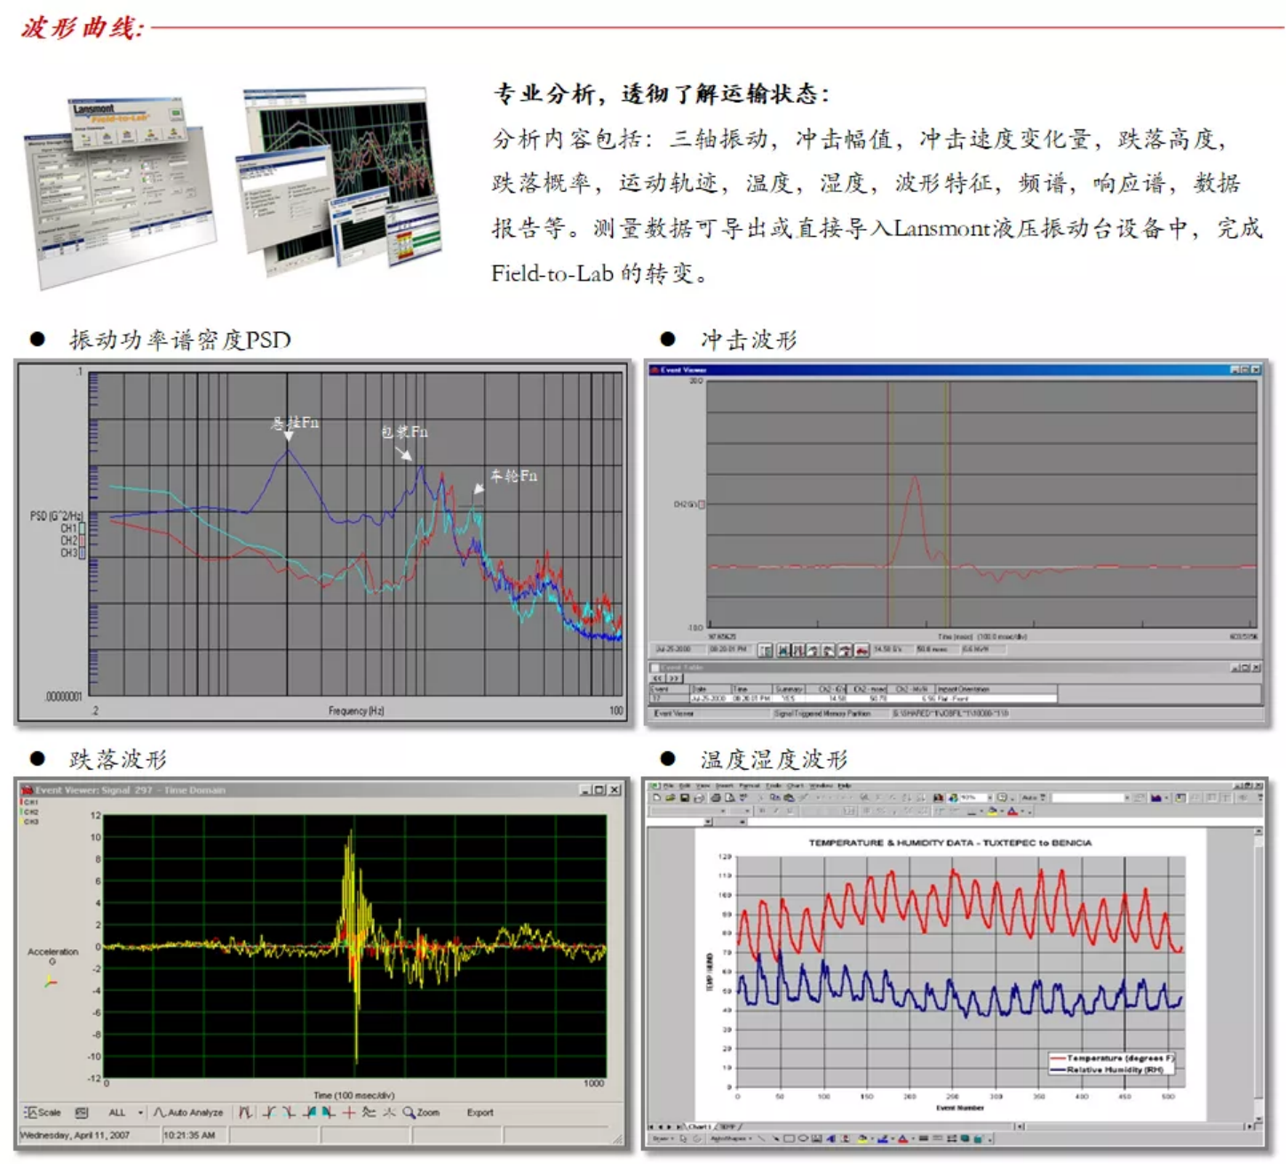The image size is (1286, 1164).
Task: Toggle the CH2 G's checkbox in shock viewer
Action: pyautogui.click(x=702, y=504)
